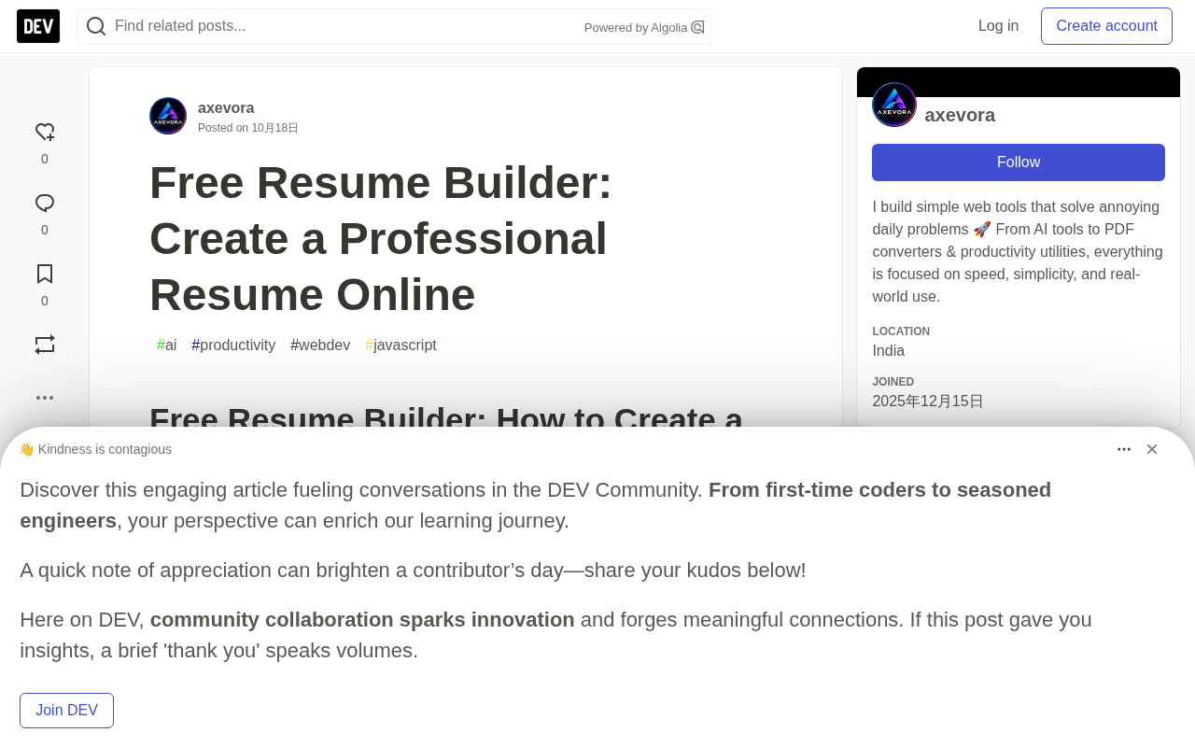This screenshot has height=747, width=1195.
Task: Jump to comments with the comment icon
Action: coord(45,204)
